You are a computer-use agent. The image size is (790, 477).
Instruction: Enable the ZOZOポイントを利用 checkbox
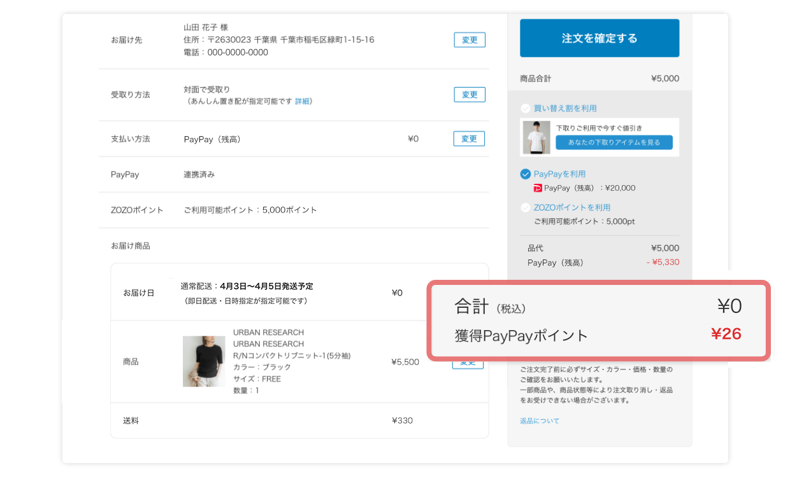(525, 207)
